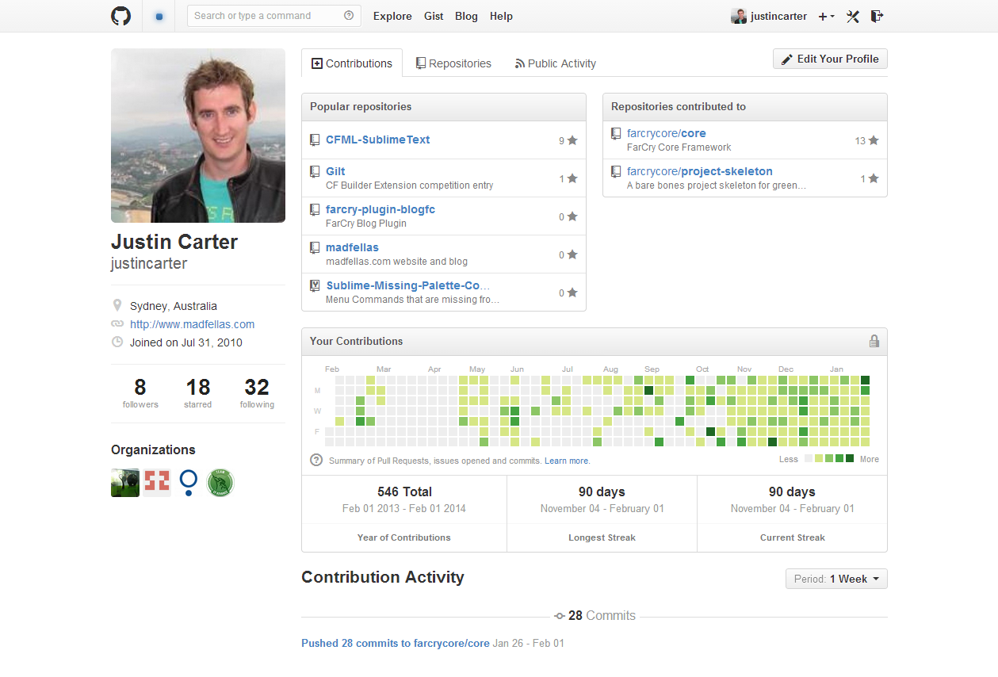Image resolution: width=998 pixels, height=677 pixels.
Task: Switch to the Public Activity tab
Action: (x=555, y=63)
